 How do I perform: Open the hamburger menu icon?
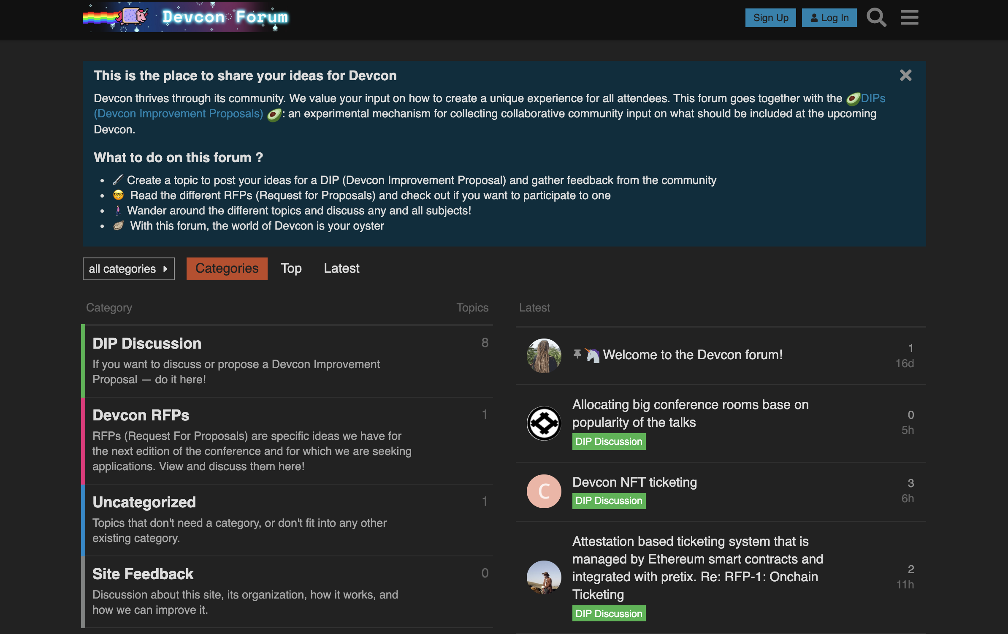[909, 18]
